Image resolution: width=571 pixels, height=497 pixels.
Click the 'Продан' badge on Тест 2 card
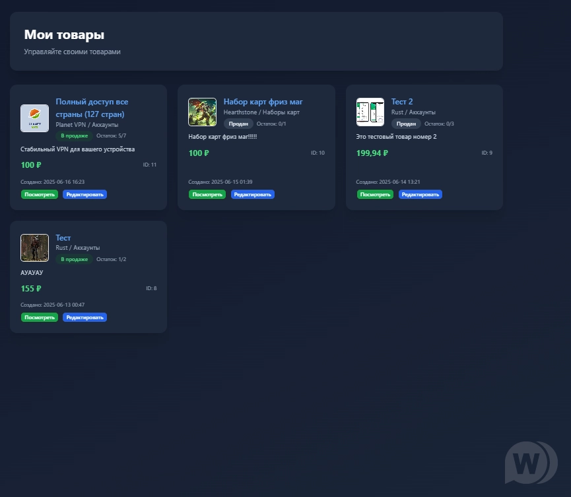point(406,124)
